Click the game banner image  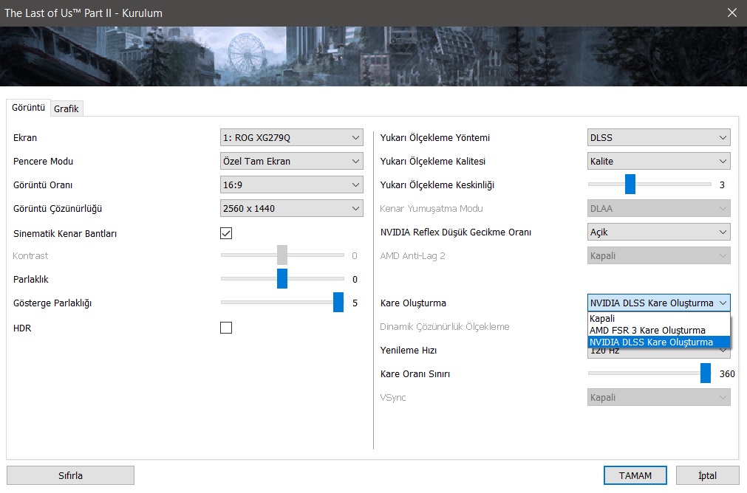[x=374, y=56]
